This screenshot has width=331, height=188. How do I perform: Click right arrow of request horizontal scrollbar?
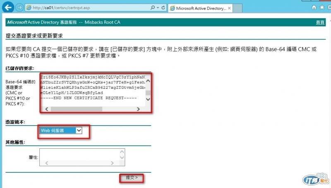[138, 109]
